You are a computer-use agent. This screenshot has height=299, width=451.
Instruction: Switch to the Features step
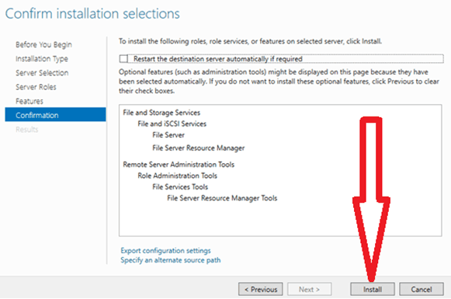29,101
